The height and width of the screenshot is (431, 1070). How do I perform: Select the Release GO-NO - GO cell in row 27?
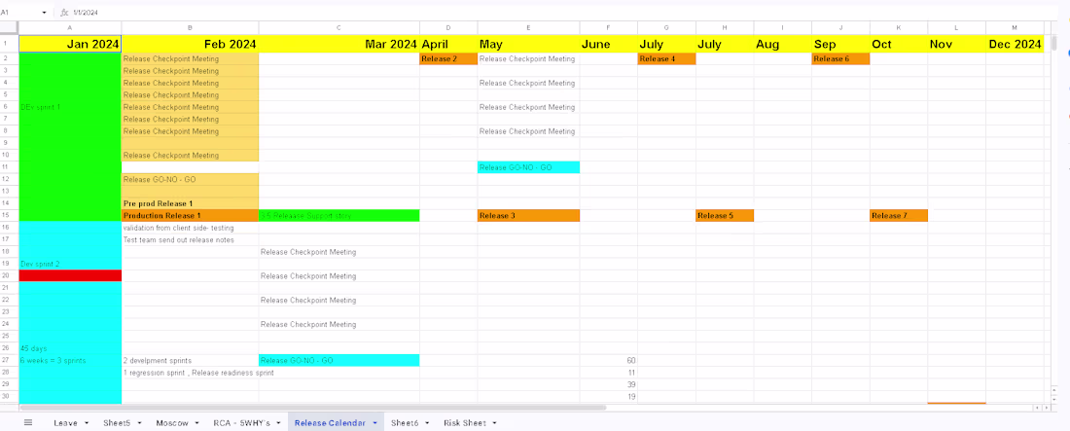[x=339, y=360]
